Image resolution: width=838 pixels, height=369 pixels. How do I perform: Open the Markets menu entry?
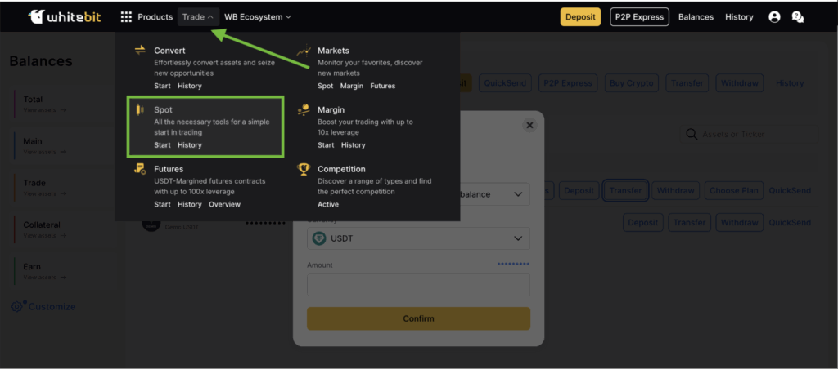point(333,51)
